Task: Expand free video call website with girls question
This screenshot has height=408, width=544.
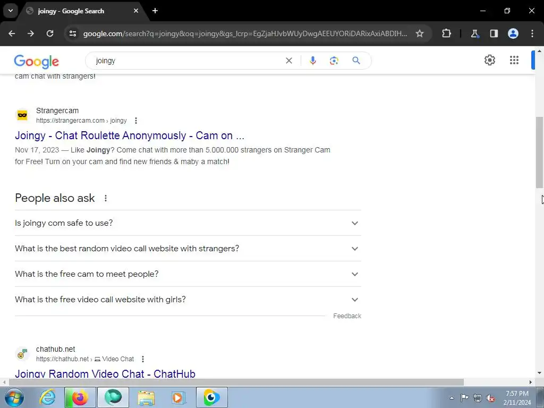Action: (188, 300)
